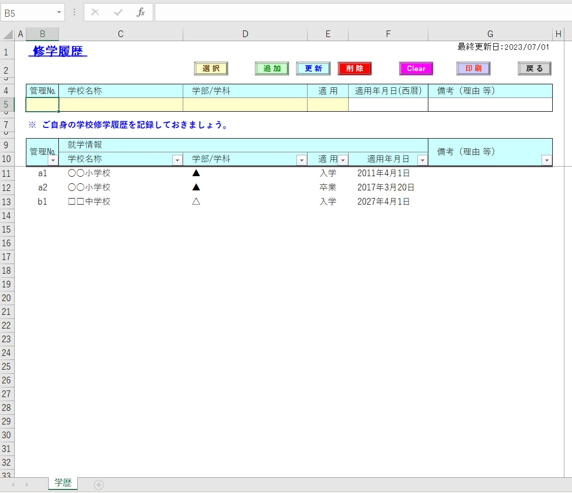Click cell with 管理No. a1
572x493 pixels.
[42, 173]
